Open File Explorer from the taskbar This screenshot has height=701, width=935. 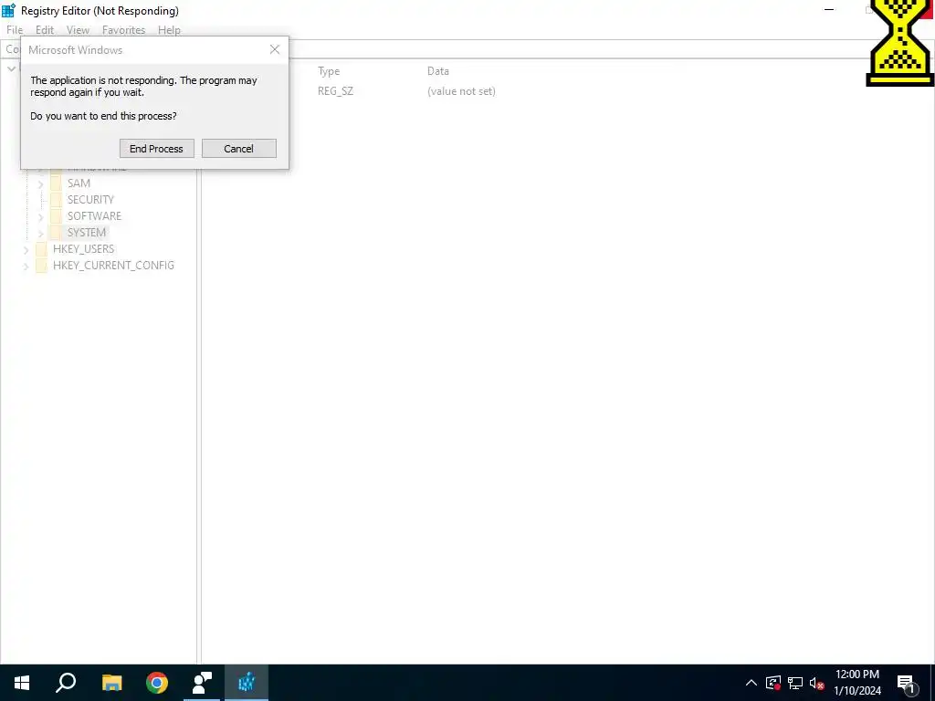pos(111,683)
